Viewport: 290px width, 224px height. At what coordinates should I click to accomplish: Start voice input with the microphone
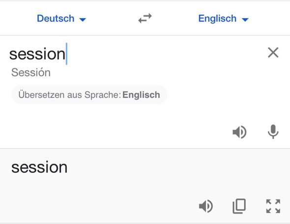click(273, 132)
